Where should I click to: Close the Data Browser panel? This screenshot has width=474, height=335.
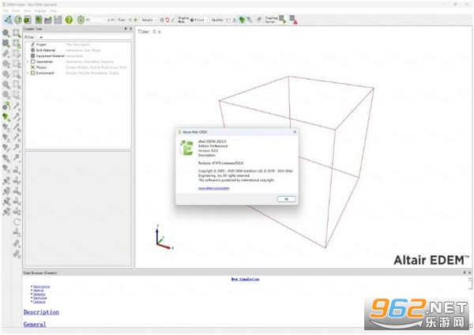click(469, 273)
